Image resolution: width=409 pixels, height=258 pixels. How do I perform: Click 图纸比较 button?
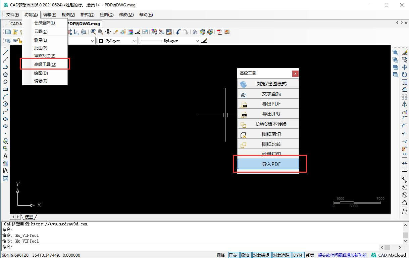click(x=268, y=144)
